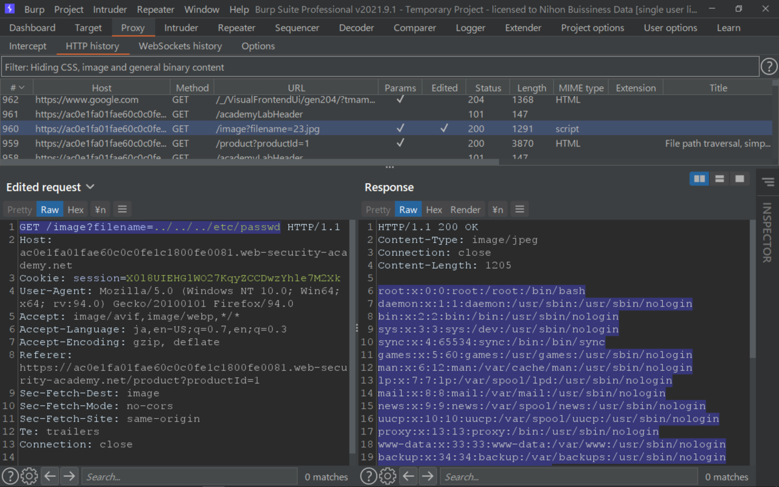Open request search settings gear icon
This screenshot has width=779, height=487.
tap(29, 476)
